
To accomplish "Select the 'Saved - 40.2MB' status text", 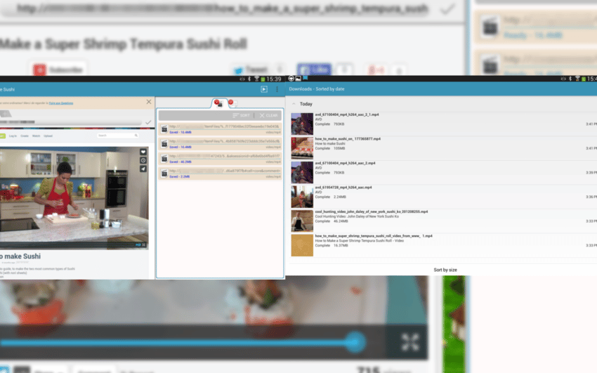I will pos(181,162).
